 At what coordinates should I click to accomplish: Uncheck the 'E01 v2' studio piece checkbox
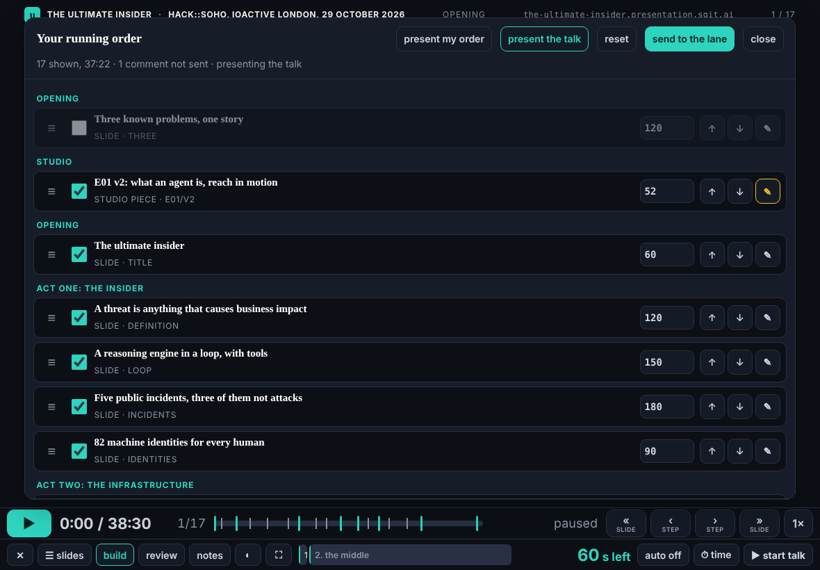[79, 191]
